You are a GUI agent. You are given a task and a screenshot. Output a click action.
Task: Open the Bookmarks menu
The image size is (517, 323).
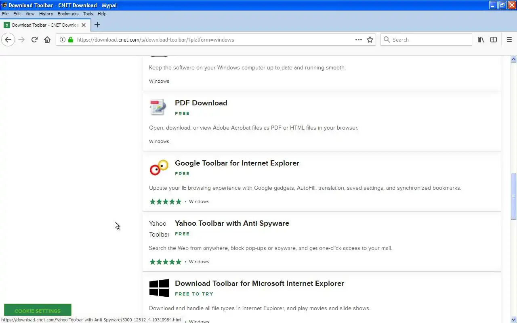tap(68, 14)
